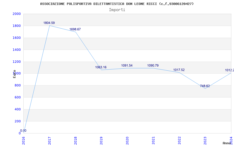Click the 1804.59 data label for 2017
234x146 pixels.
pyautogui.click(x=49, y=23)
